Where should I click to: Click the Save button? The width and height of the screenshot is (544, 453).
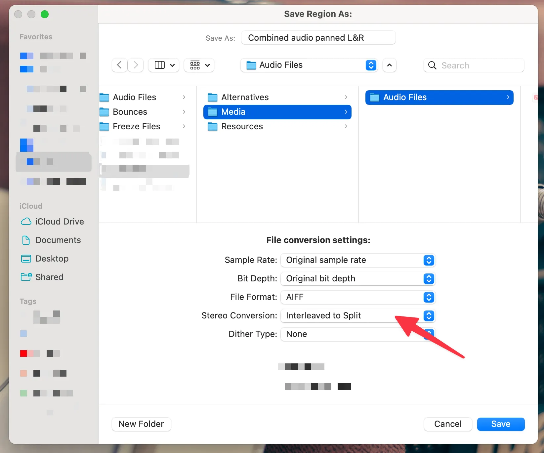[500, 424]
